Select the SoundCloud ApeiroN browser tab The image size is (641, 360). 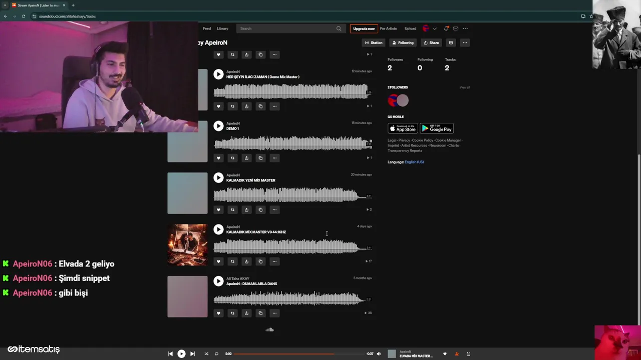(38, 5)
